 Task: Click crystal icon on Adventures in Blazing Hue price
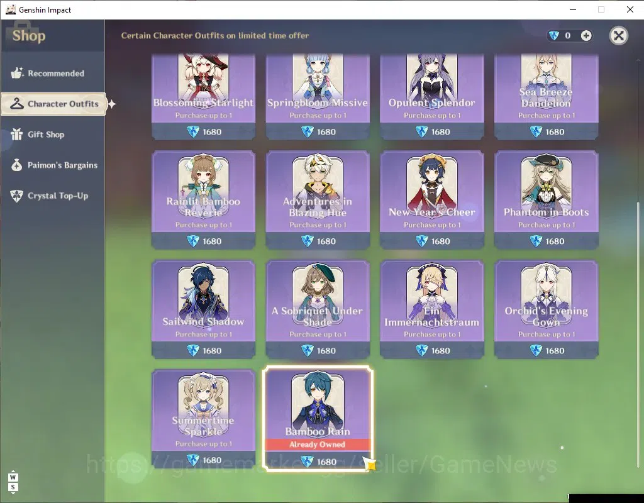(x=307, y=241)
